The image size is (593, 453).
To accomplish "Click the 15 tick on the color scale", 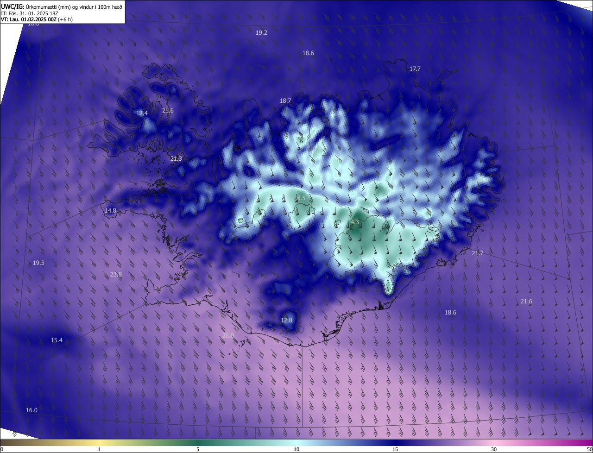I will coord(395,449).
